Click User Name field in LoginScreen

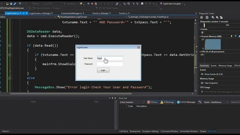point(110,58)
